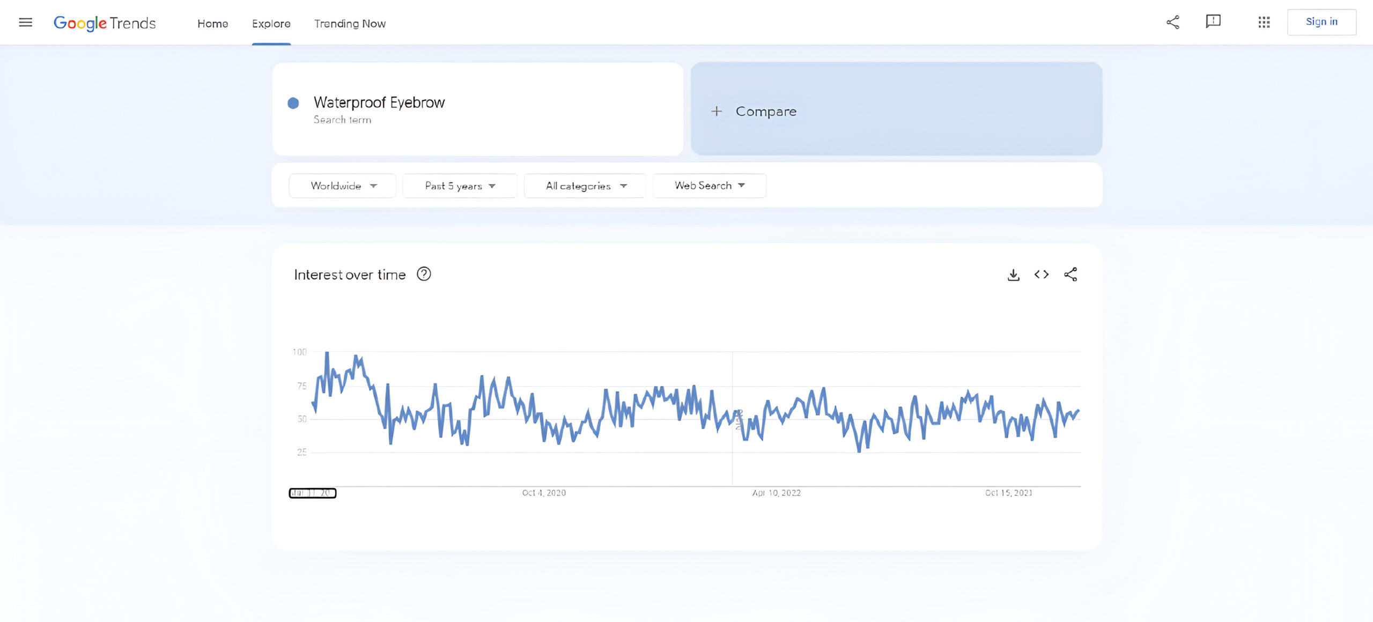Open the Past 5 years dropdown

point(460,186)
